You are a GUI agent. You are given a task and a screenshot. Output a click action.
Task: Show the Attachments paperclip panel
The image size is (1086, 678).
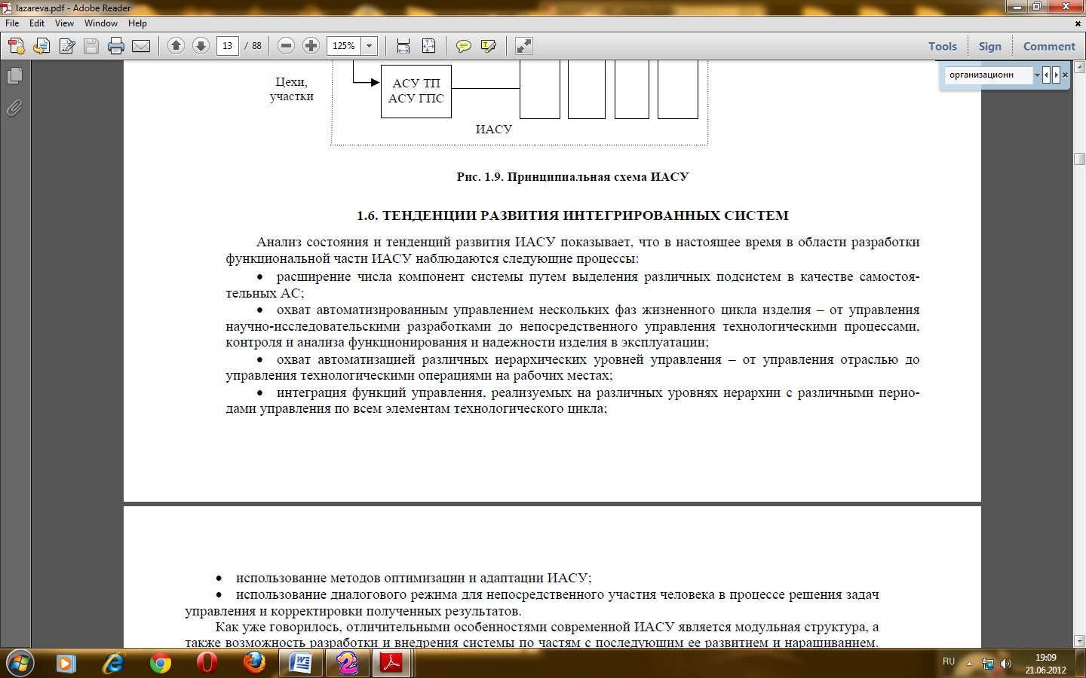pos(14,108)
